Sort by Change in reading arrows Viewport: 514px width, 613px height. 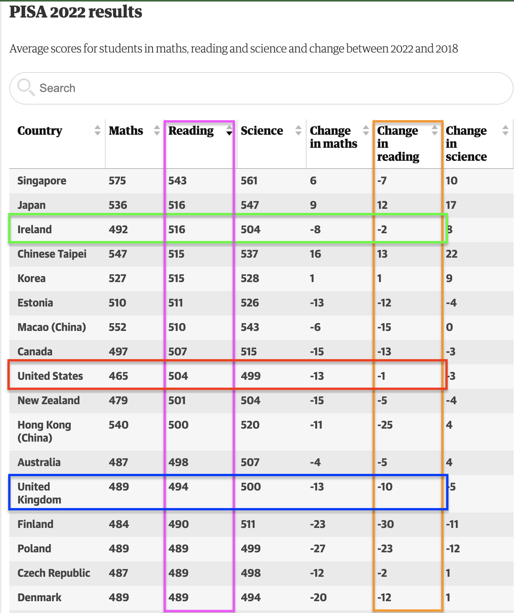435,130
